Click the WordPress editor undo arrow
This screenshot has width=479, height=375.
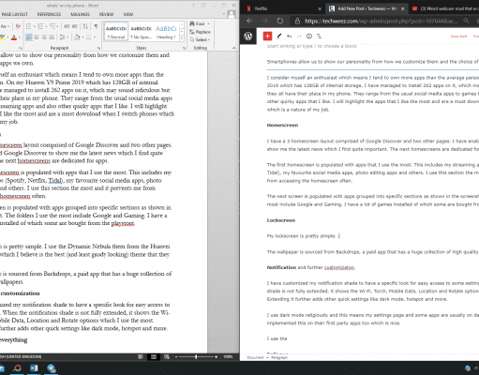click(x=289, y=37)
